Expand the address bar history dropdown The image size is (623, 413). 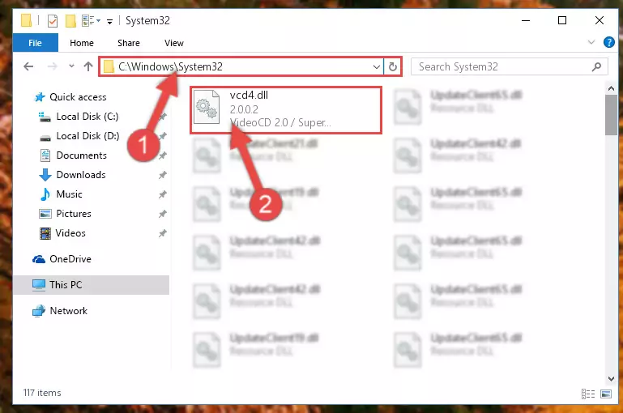(376, 66)
